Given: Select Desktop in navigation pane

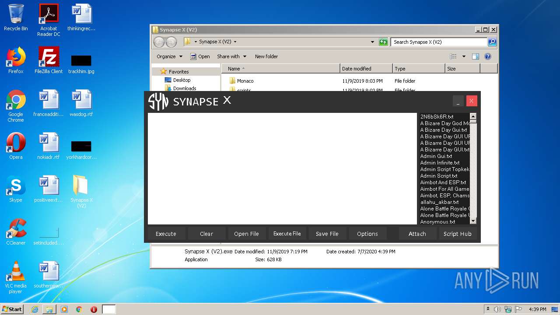Looking at the screenshot, I should (x=182, y=80).
